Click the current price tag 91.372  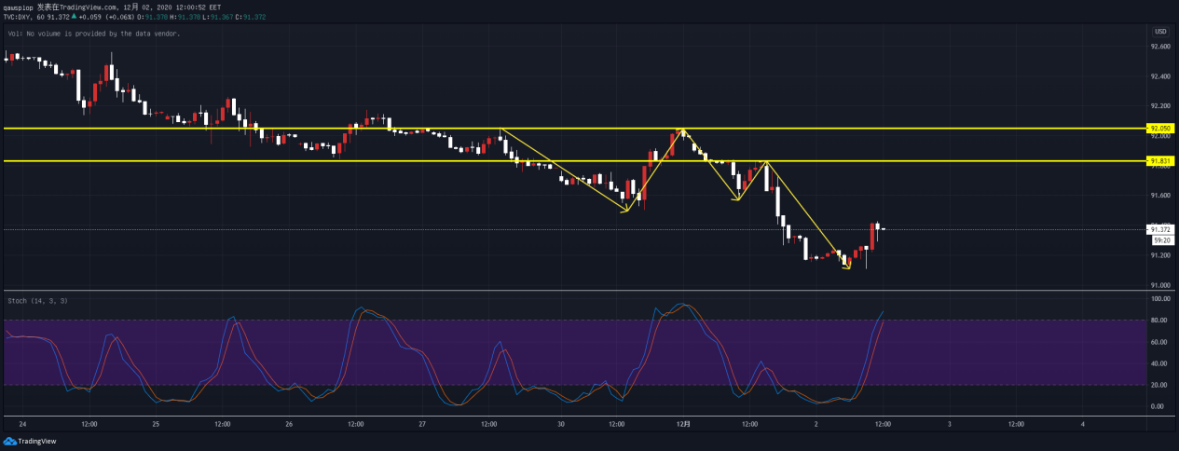click(1159, 229)
